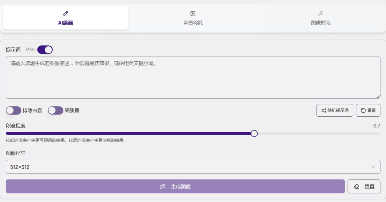This screenshot has width=386, height=202.
Task: Click the prompt textarea resize handle
Action: tap(378, 96)
